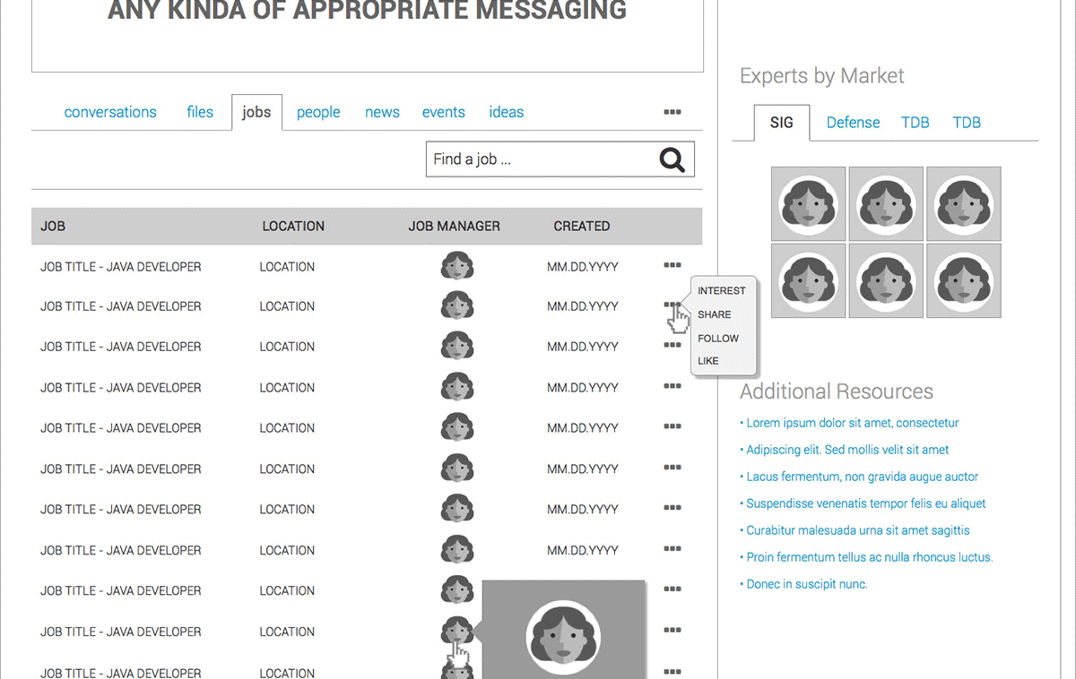The width and height of the screenshot is (1076, 679).
Task: Choose SHARE in the popup menu
Action: [714, 314]
